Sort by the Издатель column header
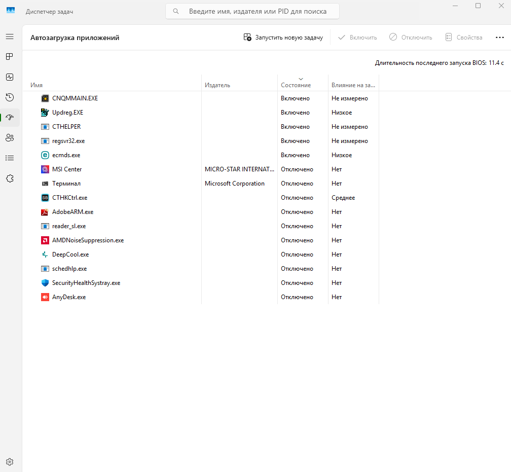 pos(217,85)
